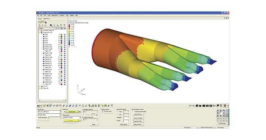This screenshot has height=140, width=266.
Task: Click the red pencil notes icon
Action: coord(109,106)
